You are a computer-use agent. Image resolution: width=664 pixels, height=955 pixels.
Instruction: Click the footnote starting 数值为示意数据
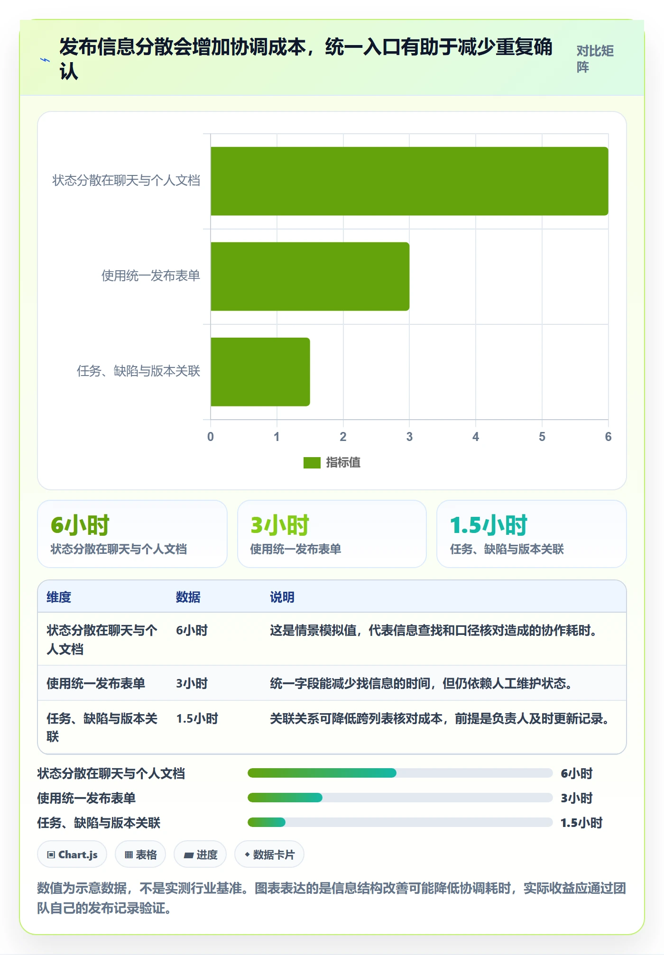point(332,898)
